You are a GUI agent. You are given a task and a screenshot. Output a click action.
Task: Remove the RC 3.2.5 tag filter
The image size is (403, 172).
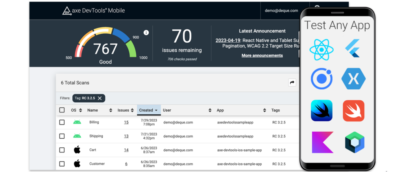point(100,98)
